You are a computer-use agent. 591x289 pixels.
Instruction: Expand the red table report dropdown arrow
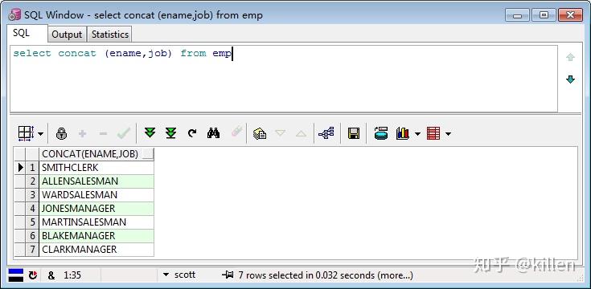448,133
